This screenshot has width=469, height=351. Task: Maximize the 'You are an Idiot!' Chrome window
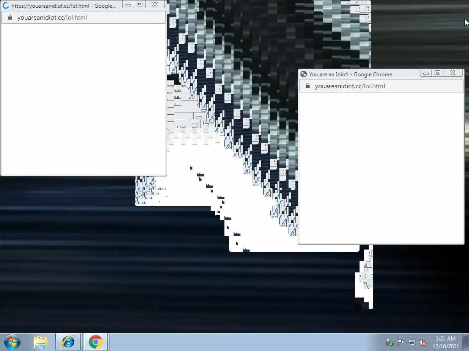[x=437, y=73]
